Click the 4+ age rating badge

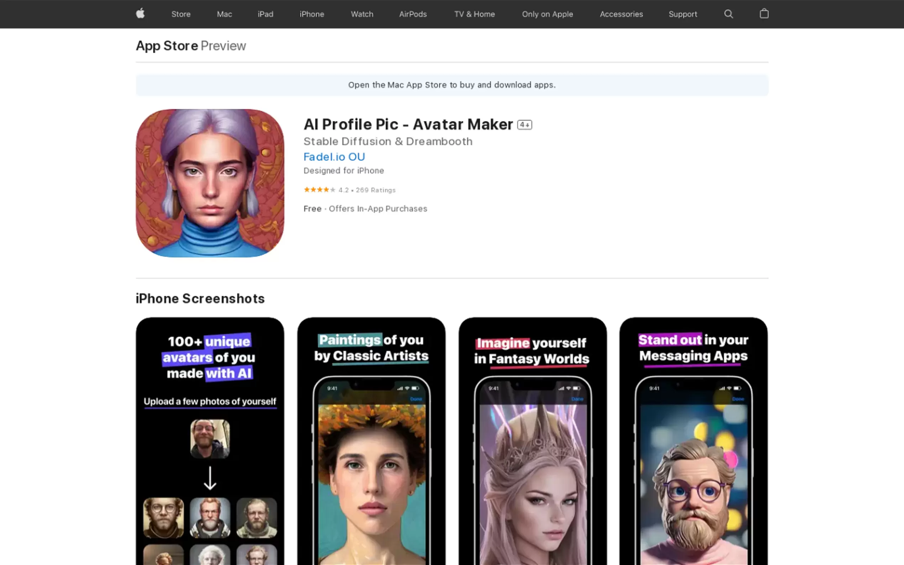(524, 125)
